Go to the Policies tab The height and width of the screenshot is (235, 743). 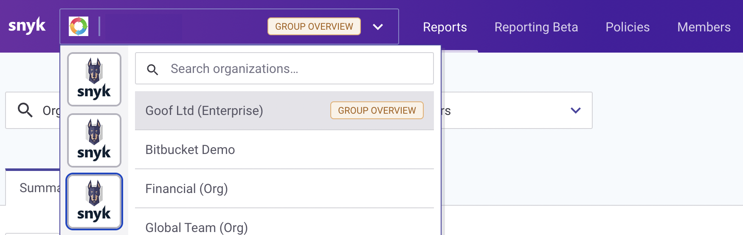(x=628, y=27)
